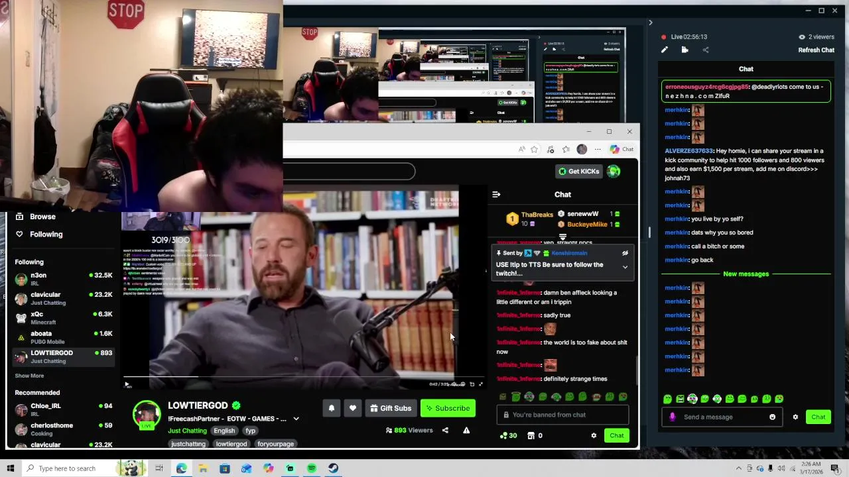The height and width of the screenshot is (477, 849).
Task: Open the aboata channel in Following list
Action: click(x=64, y=337)
